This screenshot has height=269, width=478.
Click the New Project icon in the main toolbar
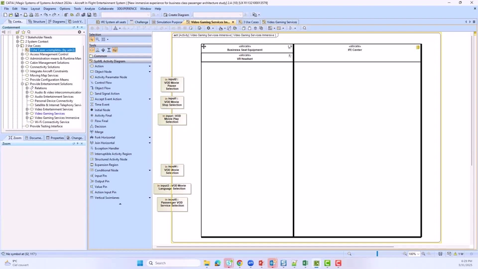coord(5,14)
